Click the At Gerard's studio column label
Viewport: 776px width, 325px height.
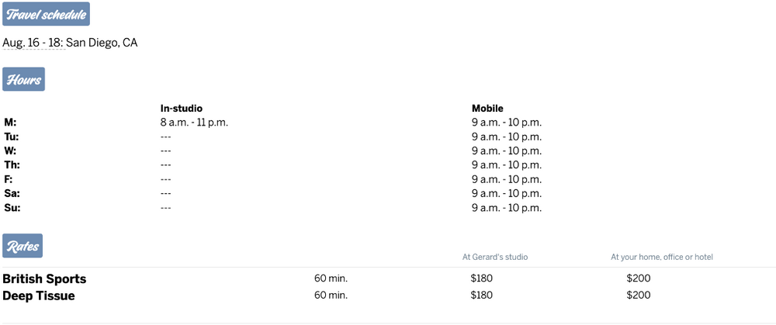pos(494,257)
